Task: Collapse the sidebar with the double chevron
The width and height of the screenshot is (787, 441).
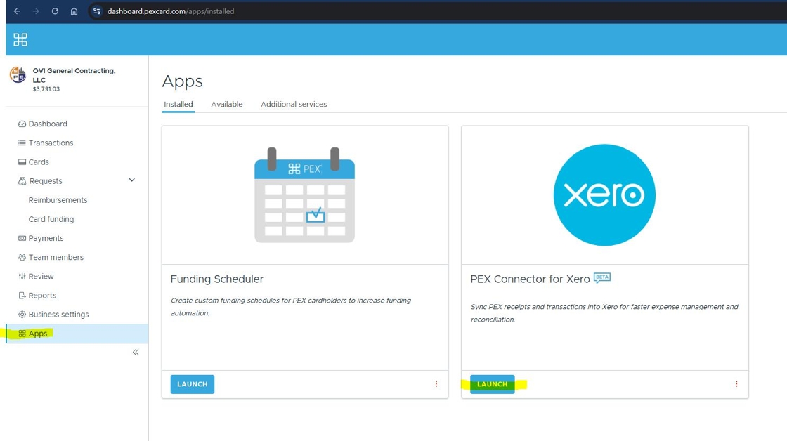Action: coord(136,353)
